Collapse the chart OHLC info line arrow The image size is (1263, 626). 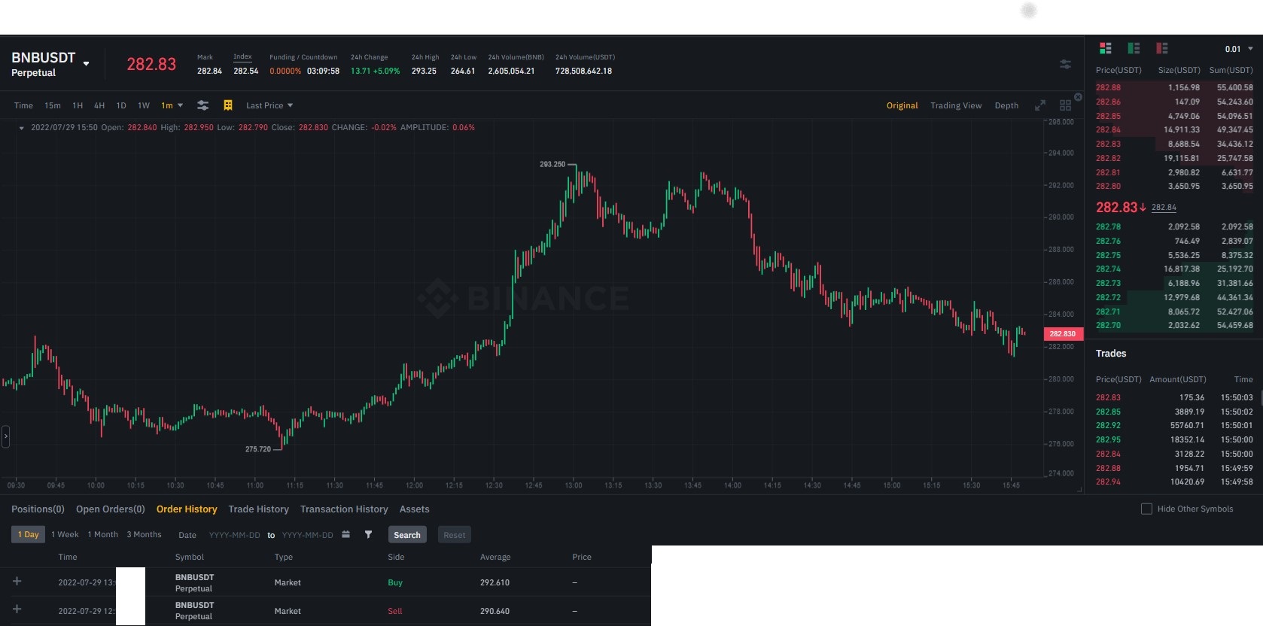point(21,128)
